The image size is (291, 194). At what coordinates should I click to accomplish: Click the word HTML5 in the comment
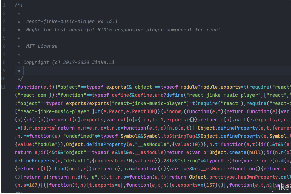(x=105, y=30)
